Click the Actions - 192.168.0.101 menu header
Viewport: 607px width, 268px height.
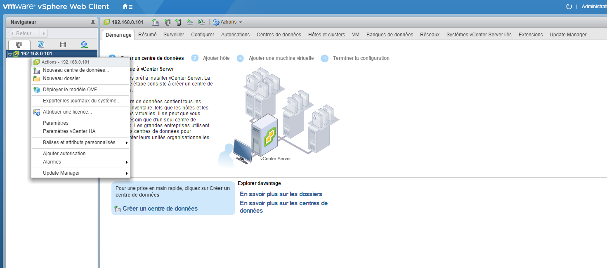pyautogui.click(x=81, y=62)
